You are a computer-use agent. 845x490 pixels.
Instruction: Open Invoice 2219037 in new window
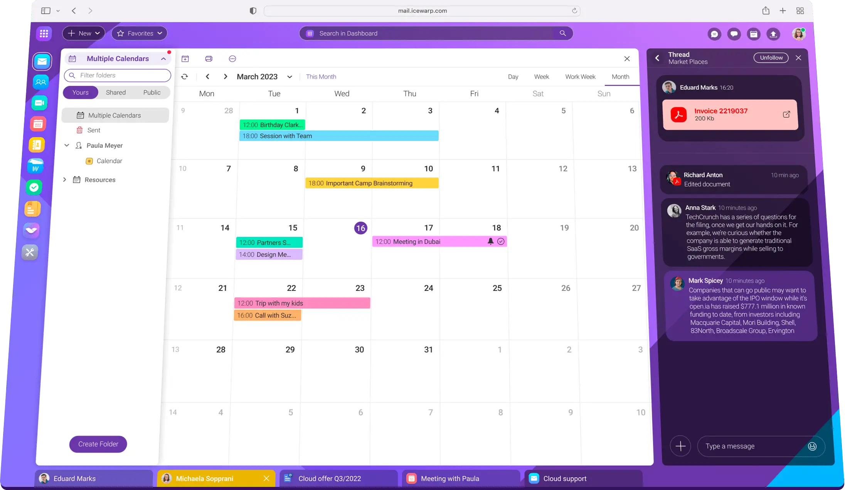click(786, 114)
